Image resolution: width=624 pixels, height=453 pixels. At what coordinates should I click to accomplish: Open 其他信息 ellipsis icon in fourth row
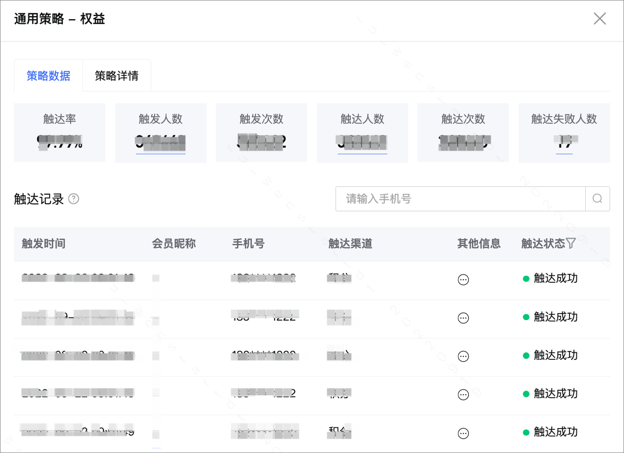click(x=464, y=395)
